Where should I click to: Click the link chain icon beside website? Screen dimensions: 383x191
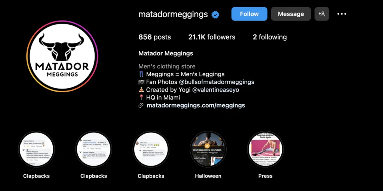pyautogui.click(x=141, y=105)
